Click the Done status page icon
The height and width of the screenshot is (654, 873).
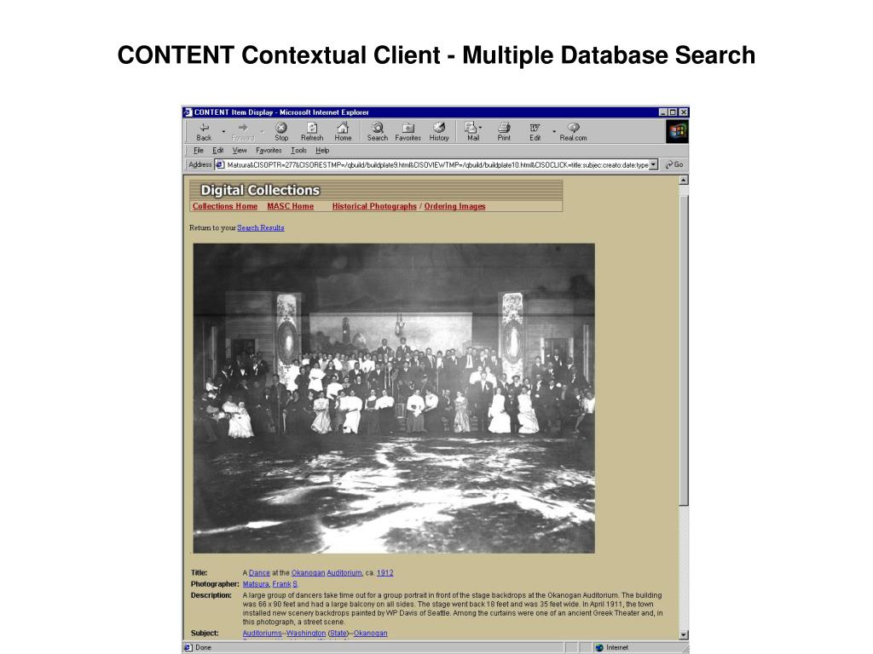click(x=188, y=647)
